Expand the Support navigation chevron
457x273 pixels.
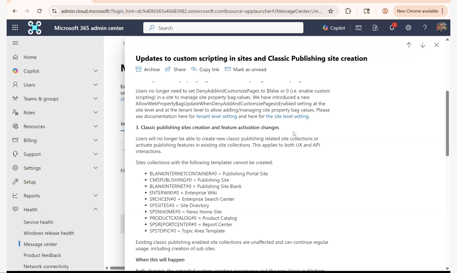(x=96, y=154)
